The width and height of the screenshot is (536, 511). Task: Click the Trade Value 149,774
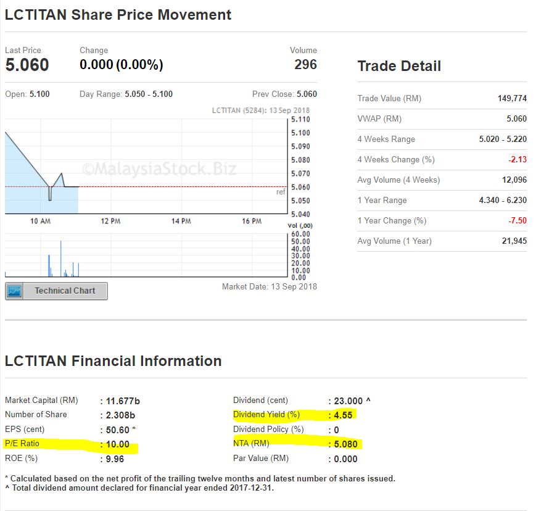(512, 99)
